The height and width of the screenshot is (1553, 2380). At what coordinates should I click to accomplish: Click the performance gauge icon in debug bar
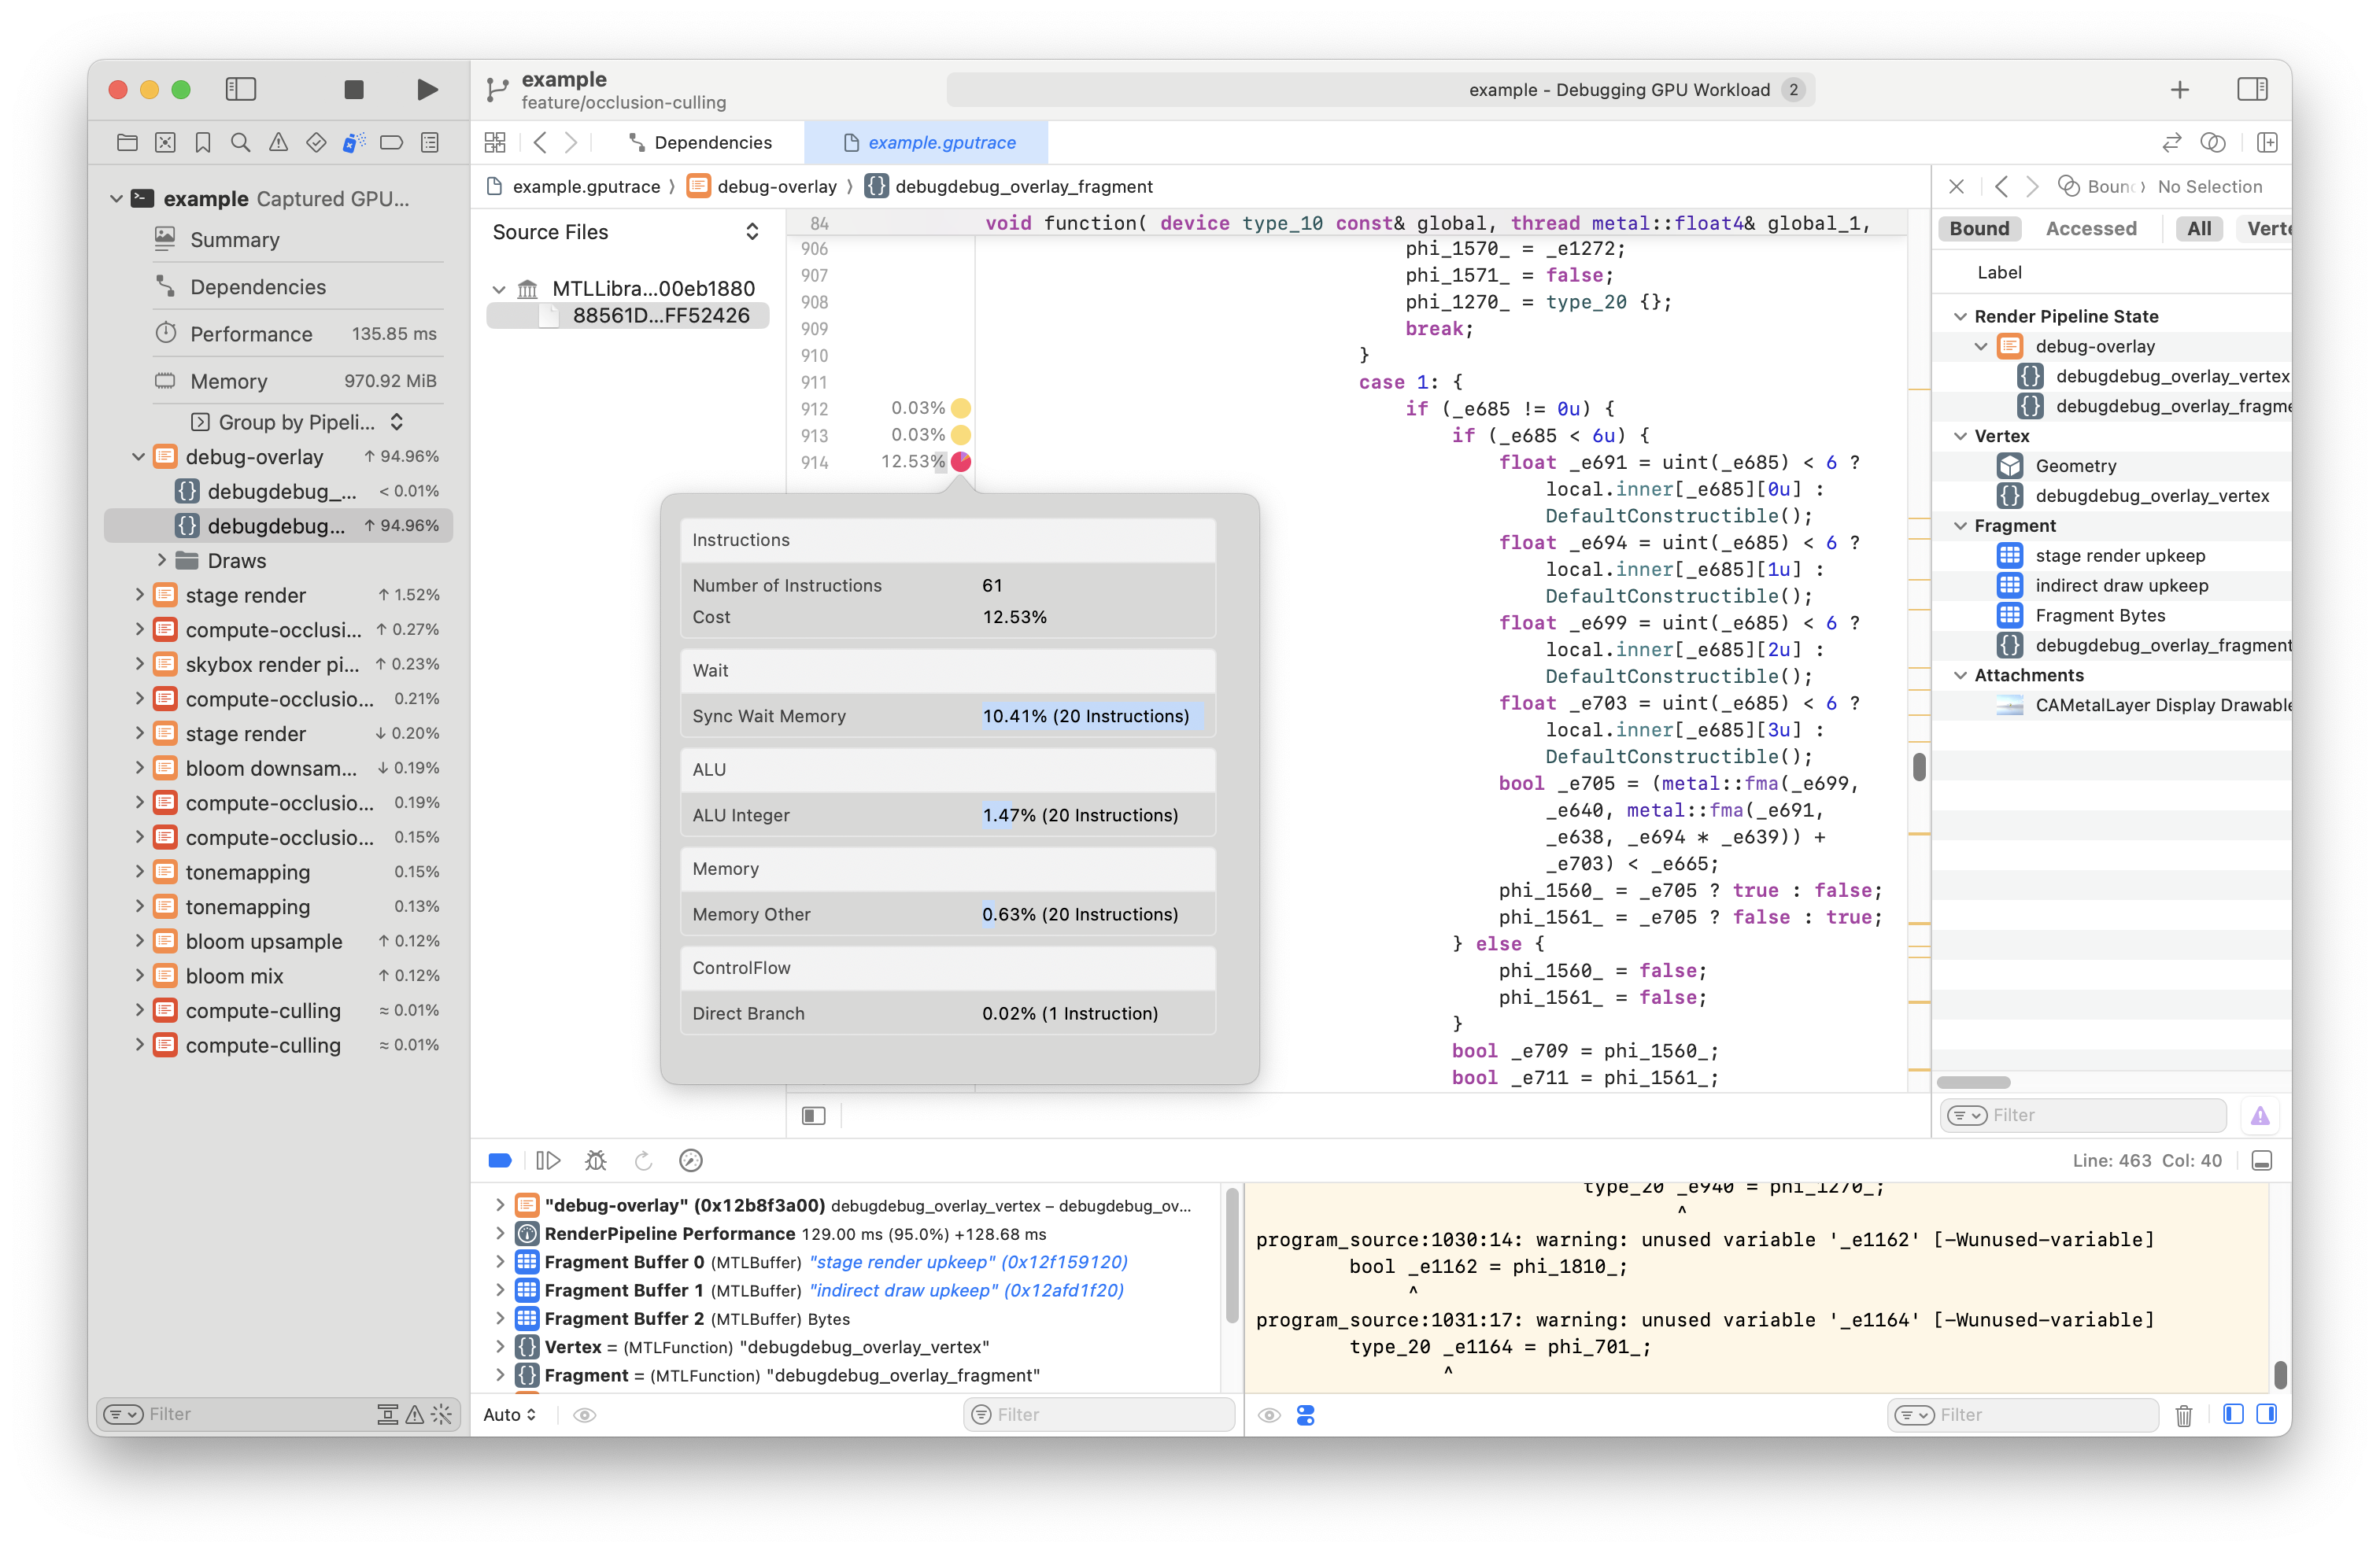pyautogui.click(x=691, y=1160)
